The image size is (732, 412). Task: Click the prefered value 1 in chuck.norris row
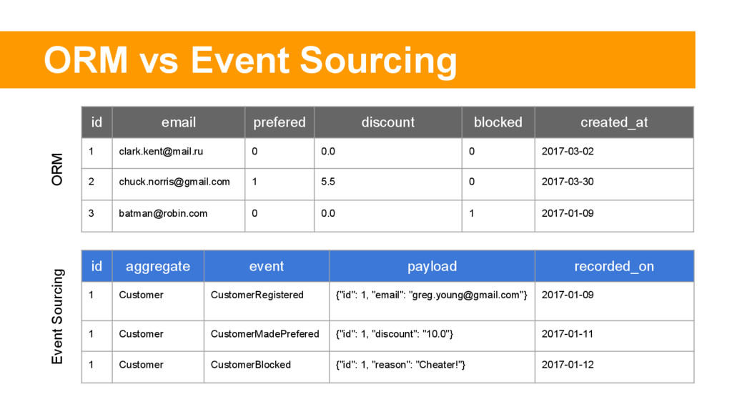[x=254, y=182]
